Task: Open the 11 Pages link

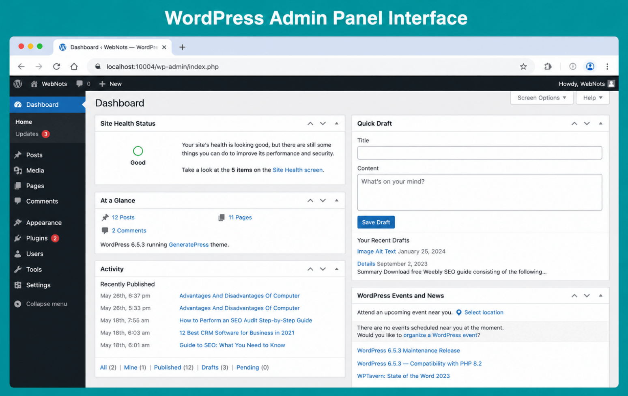Action: [x=240, y=217]
